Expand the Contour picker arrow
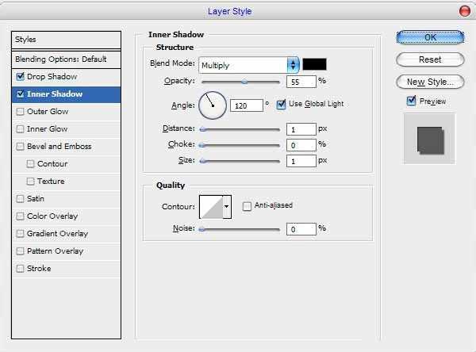The height and width of the screenshot is (352, 476). coord(227,206)
